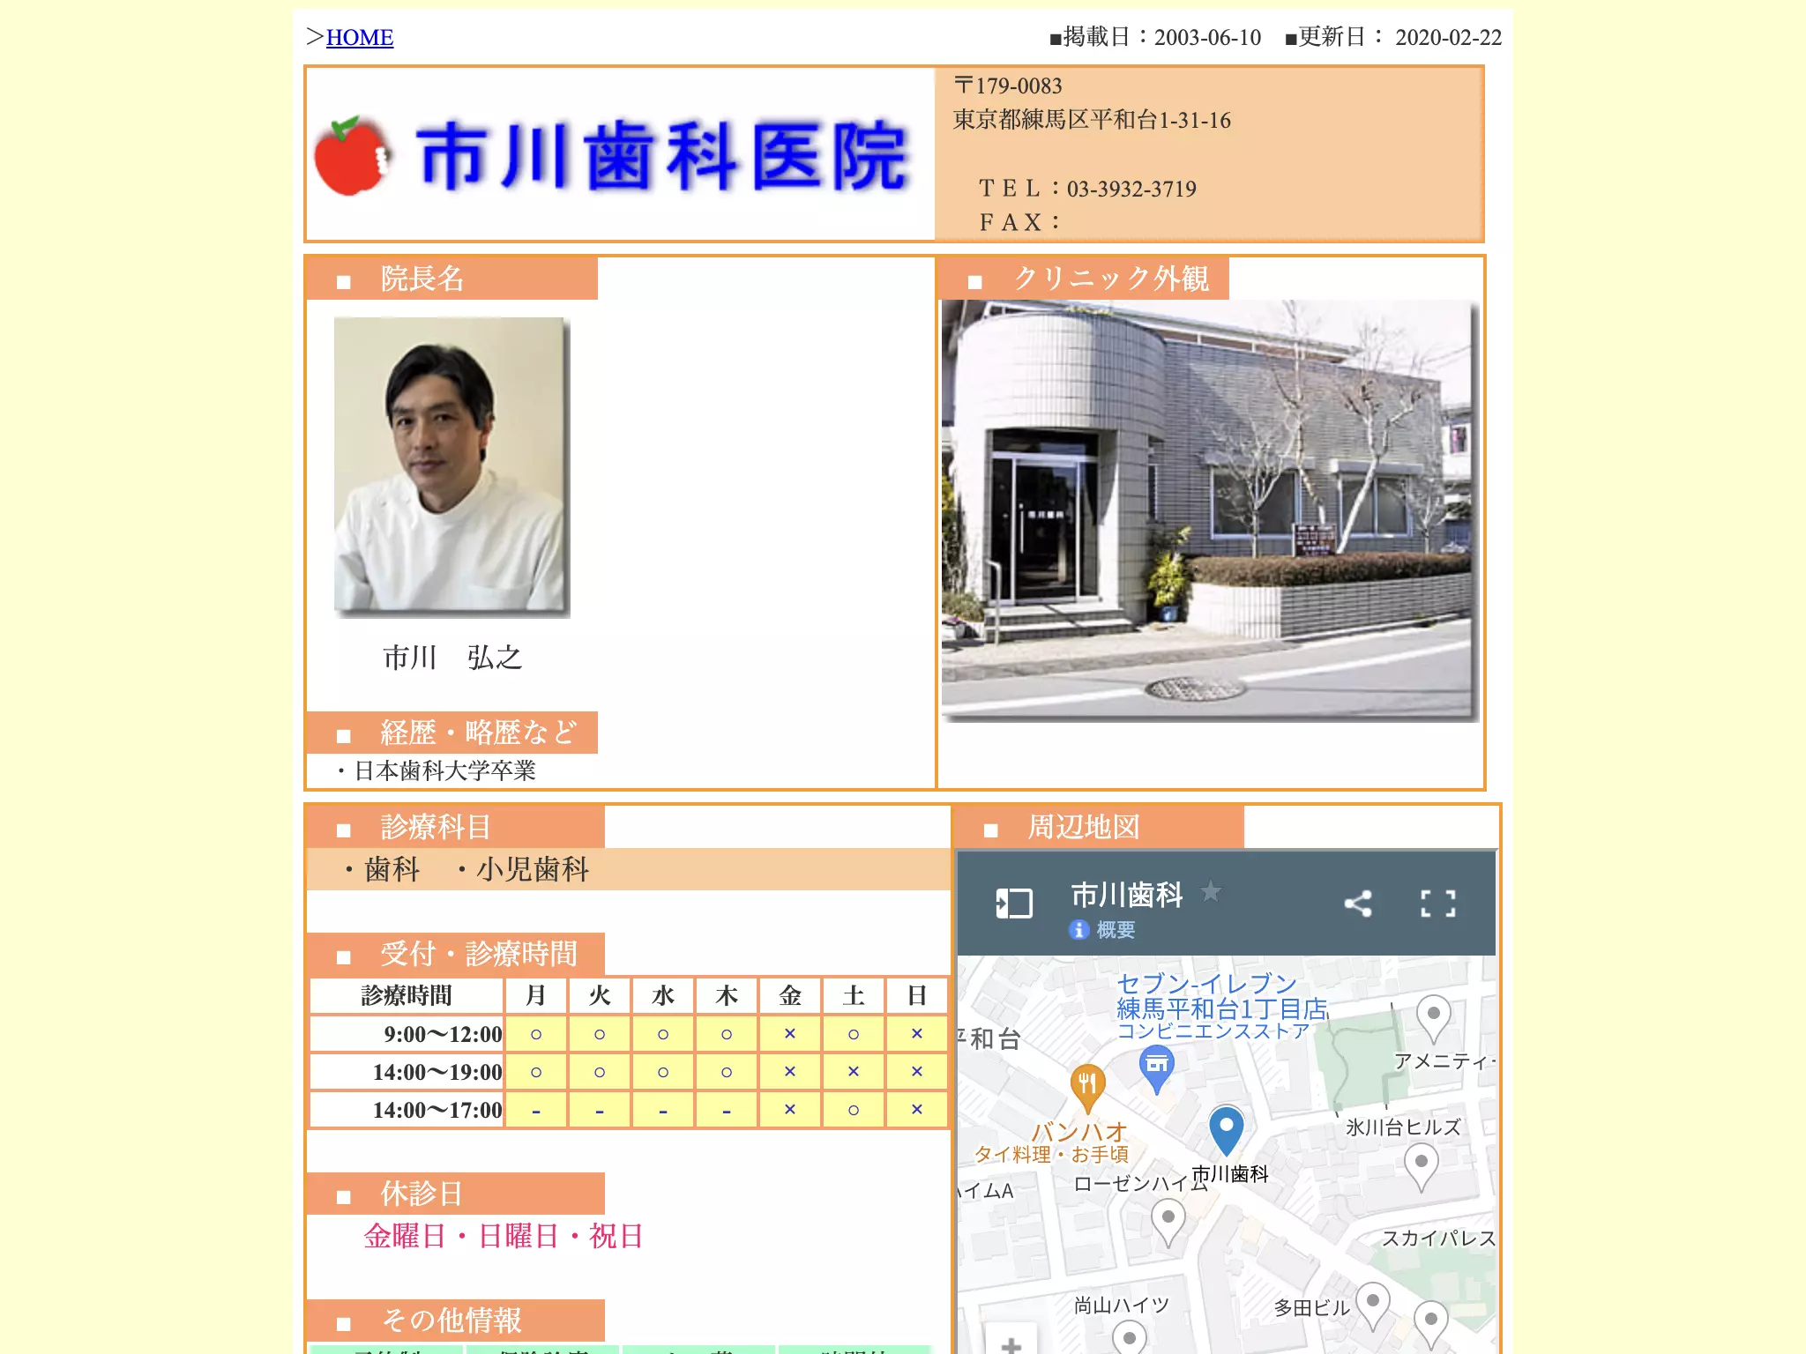This screenshot has height=1354, width=1806.
Task: Click セブン-イレブン 練馬平和台1丁目店 label
Action: click(1222, 996)
